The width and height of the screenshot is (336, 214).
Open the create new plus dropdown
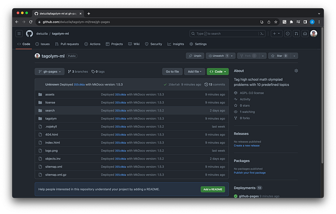(x=276, y=34)
